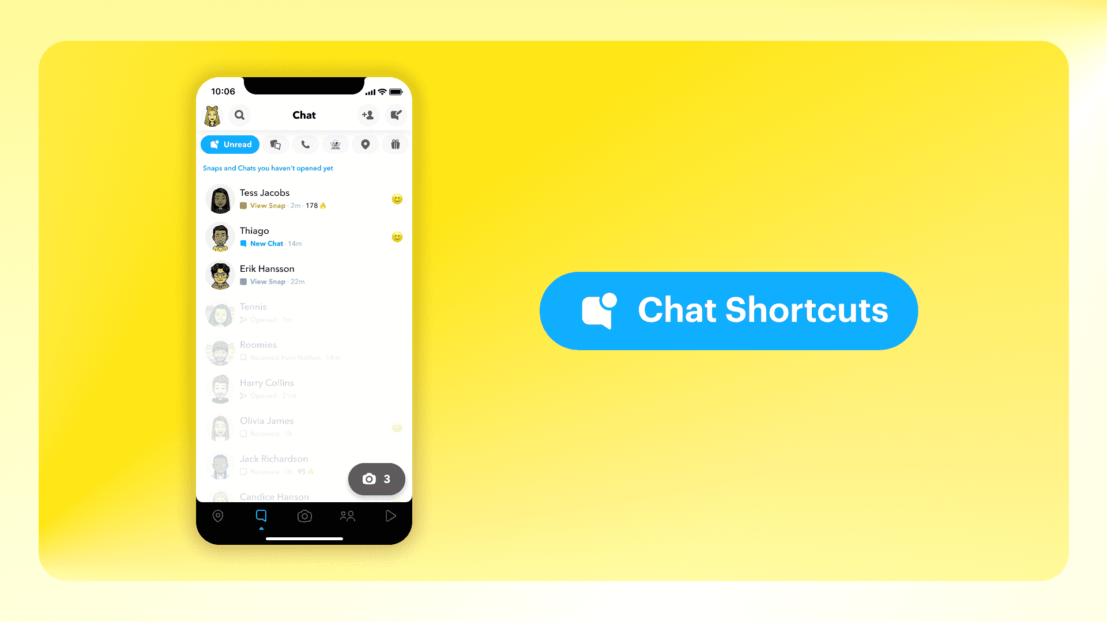This screenshot has height=622, width=1107.
Task: Tap the camera button showing 3
Action: tap(376, 479)
